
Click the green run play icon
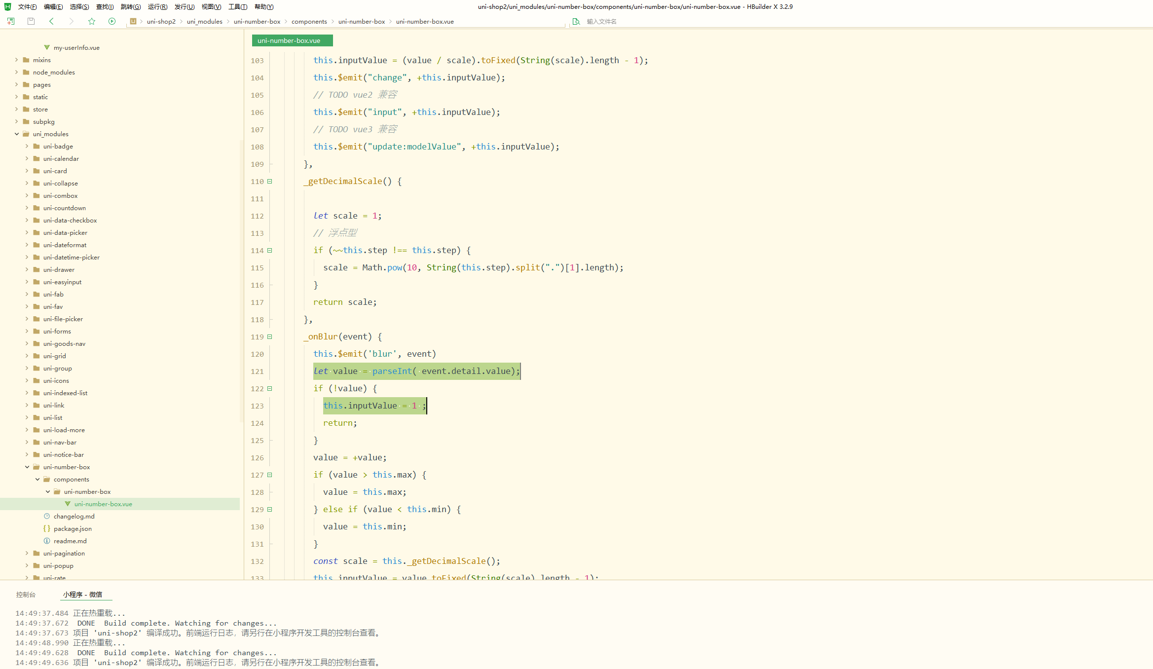click(112, 21)
